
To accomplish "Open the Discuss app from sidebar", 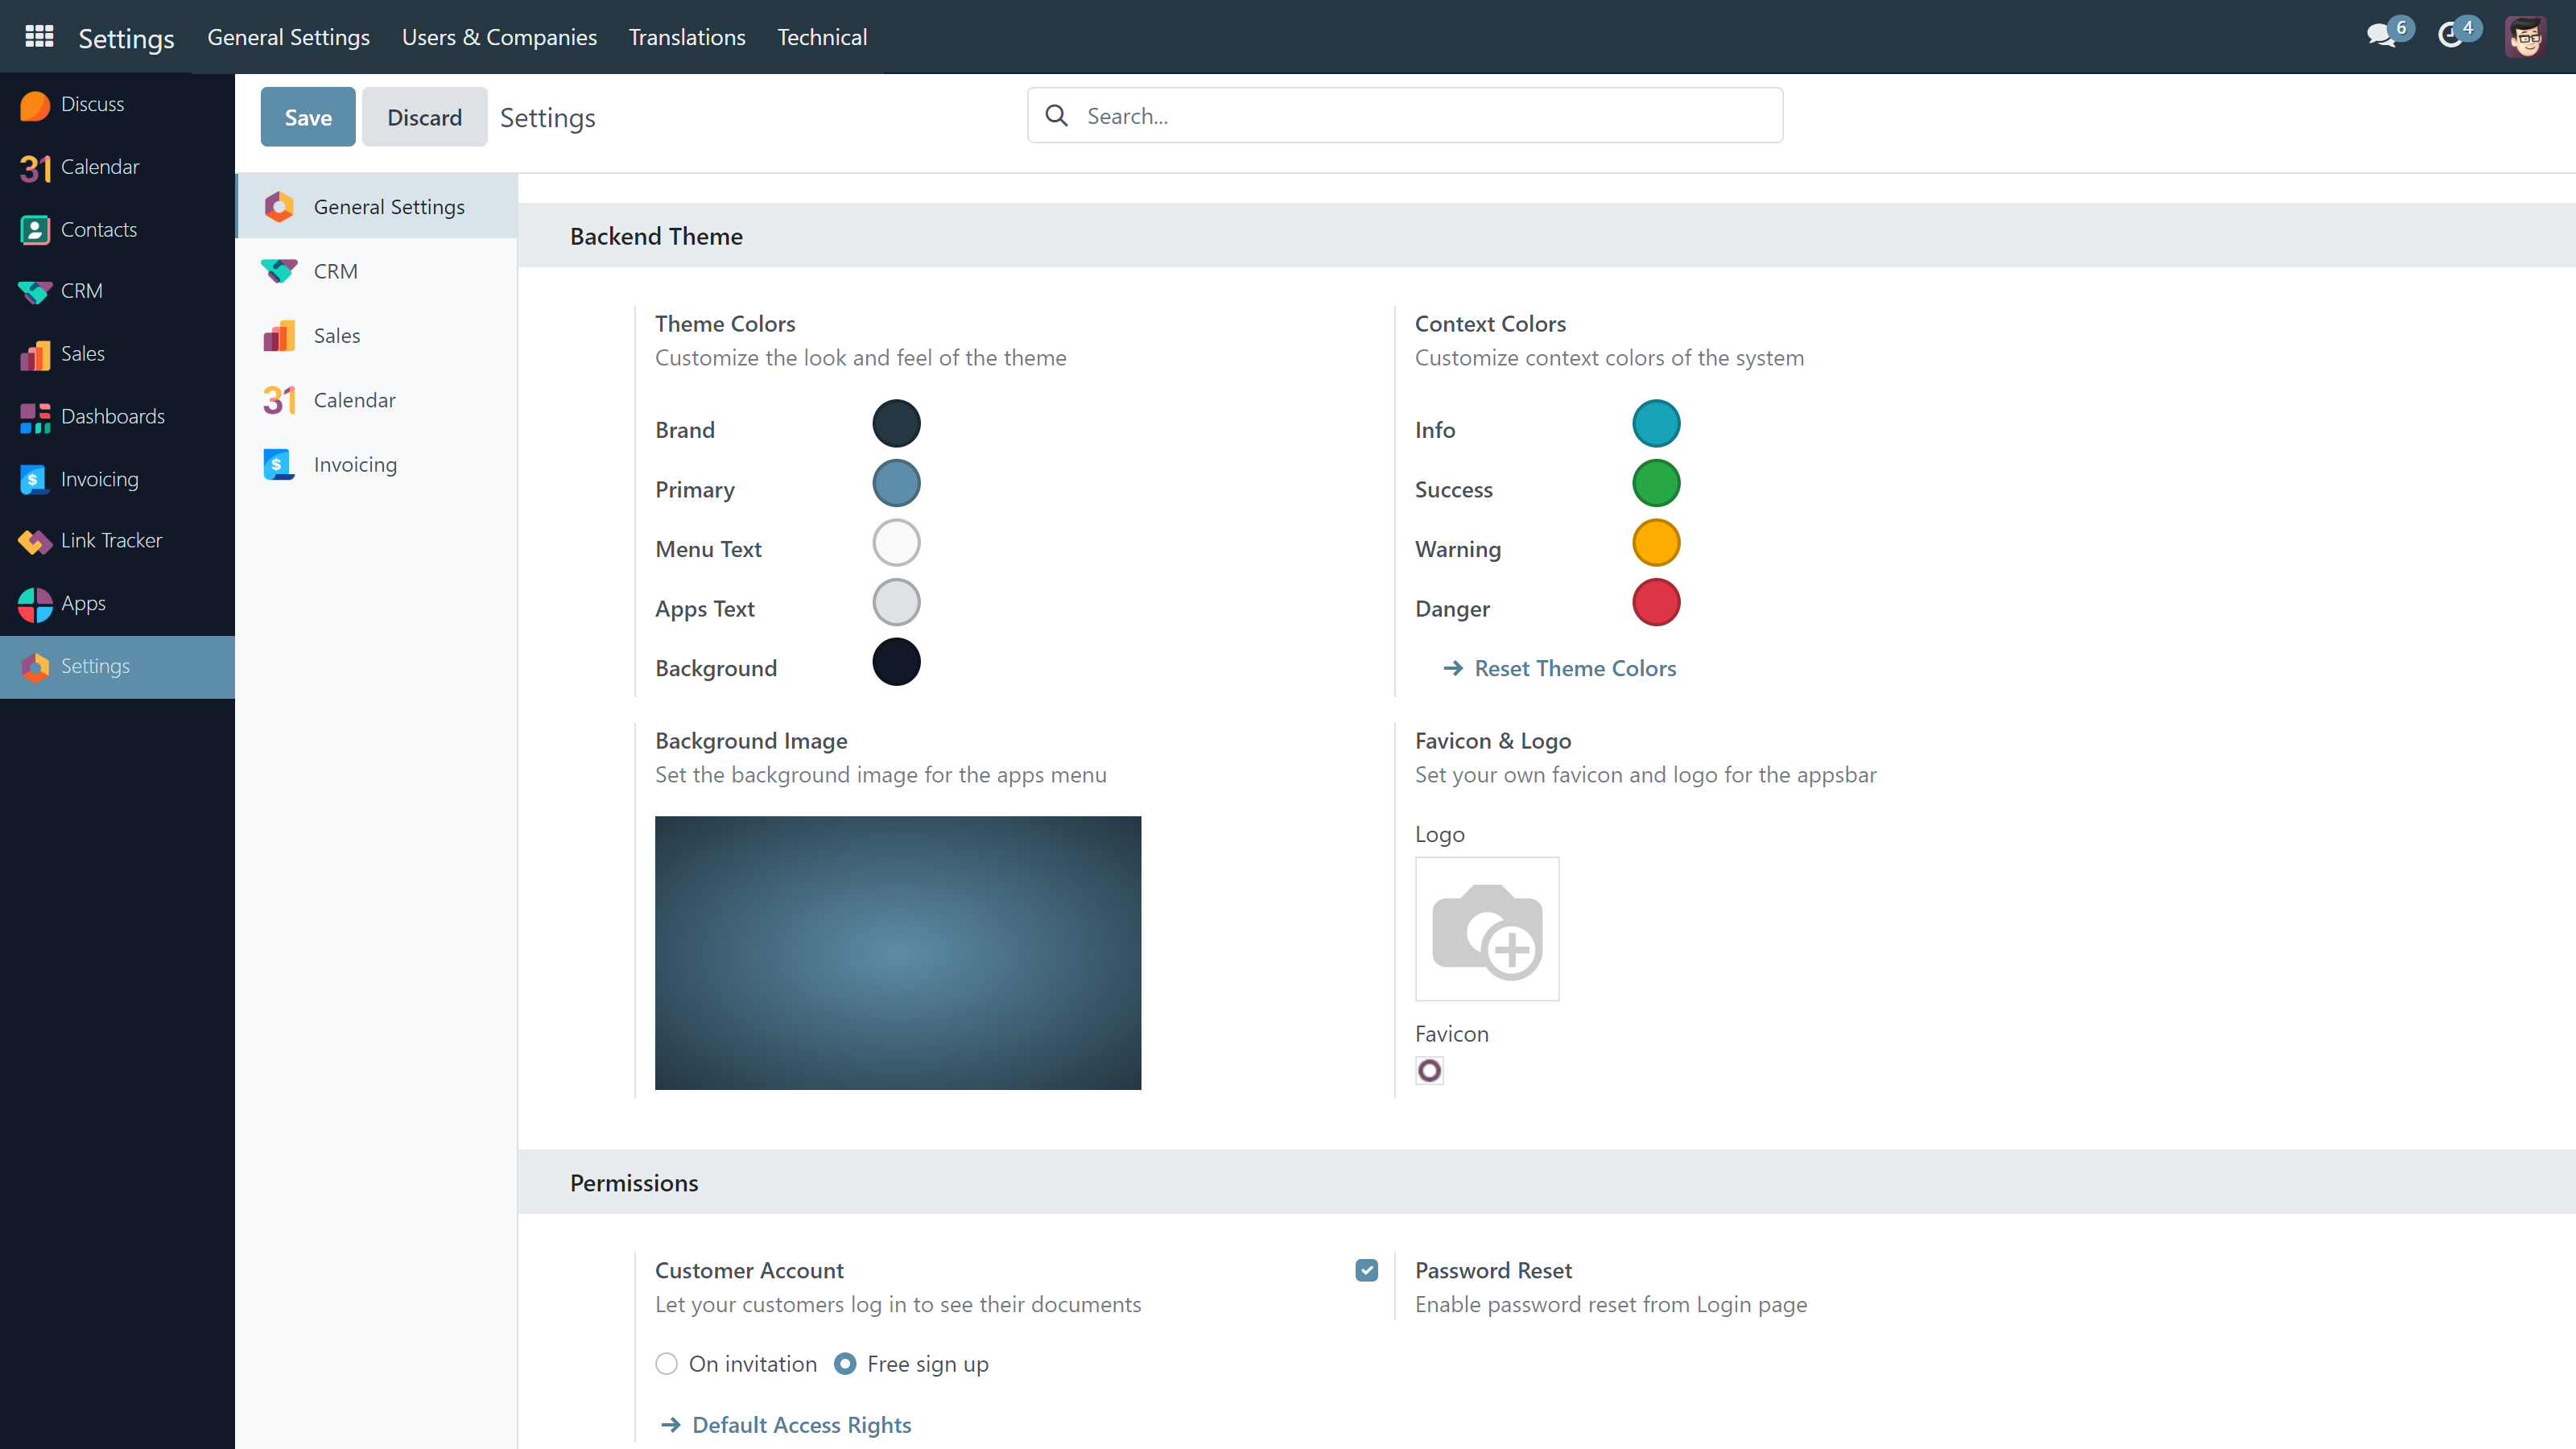I will pyautogui.click(x=92, y=104).
